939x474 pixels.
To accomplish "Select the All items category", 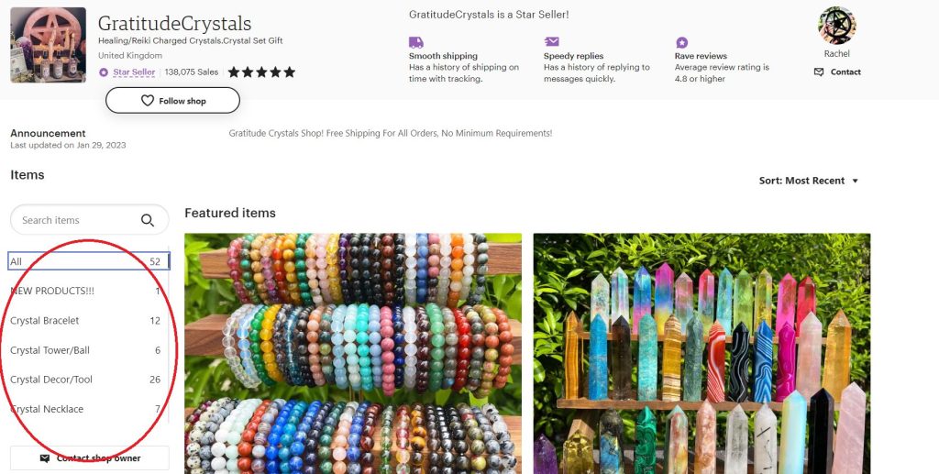I will [89, 261].
